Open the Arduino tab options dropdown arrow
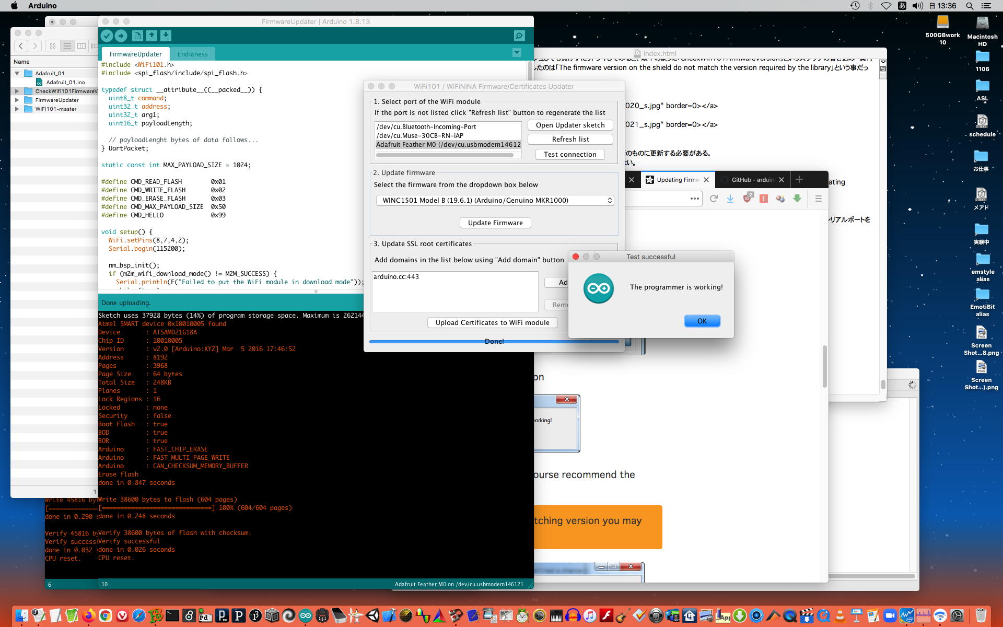The width and height of the screenshot is (1003, 627). pos(517,53)
